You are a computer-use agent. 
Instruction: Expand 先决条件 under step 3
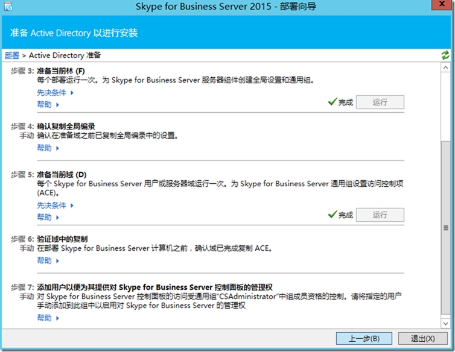pos(55,93)
